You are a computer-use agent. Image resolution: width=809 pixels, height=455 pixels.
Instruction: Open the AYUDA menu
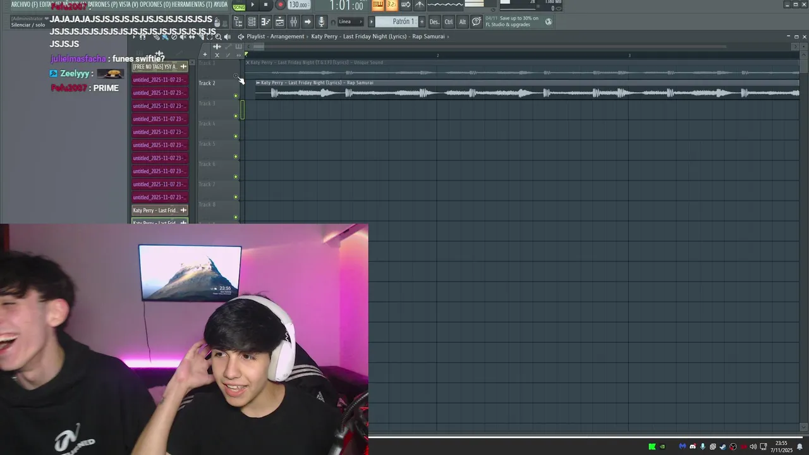(x=221, y=4)
